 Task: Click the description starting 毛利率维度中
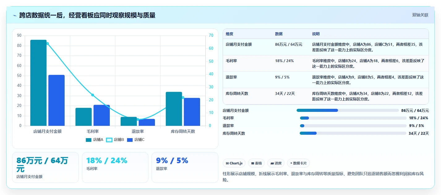click(x=368, y=63)
